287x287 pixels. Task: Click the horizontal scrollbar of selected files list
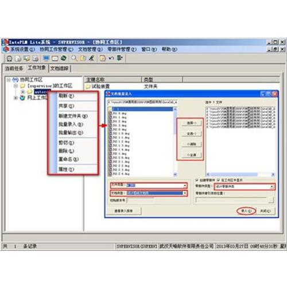click(241, 174)
